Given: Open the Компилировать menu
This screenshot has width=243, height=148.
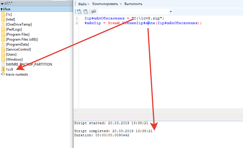Looking at the screenshot, I should click(105, 4).
